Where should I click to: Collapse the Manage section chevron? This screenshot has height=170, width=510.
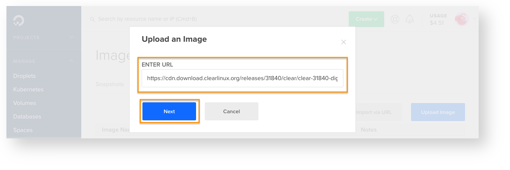[72, 61]
